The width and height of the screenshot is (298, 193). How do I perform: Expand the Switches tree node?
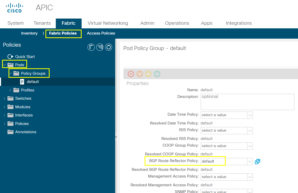coord(4,99)
